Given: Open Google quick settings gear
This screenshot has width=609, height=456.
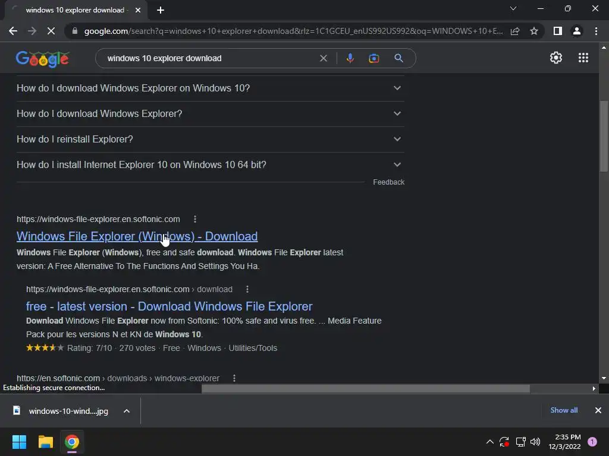Looking at the screenshot, I should click(556, 58).
